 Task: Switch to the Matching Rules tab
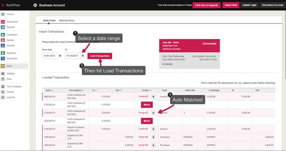(x=67, y=20)
